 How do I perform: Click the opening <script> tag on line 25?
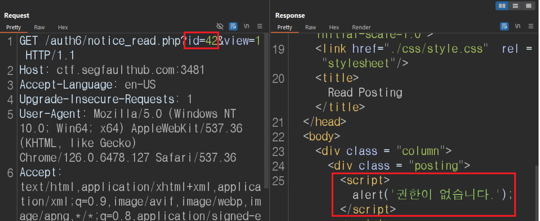[x=365, y=180]
